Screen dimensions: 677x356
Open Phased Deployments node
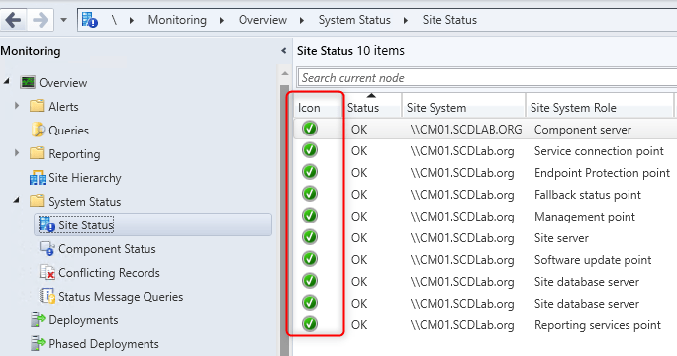pyautogui.click(x=104, y=344)
